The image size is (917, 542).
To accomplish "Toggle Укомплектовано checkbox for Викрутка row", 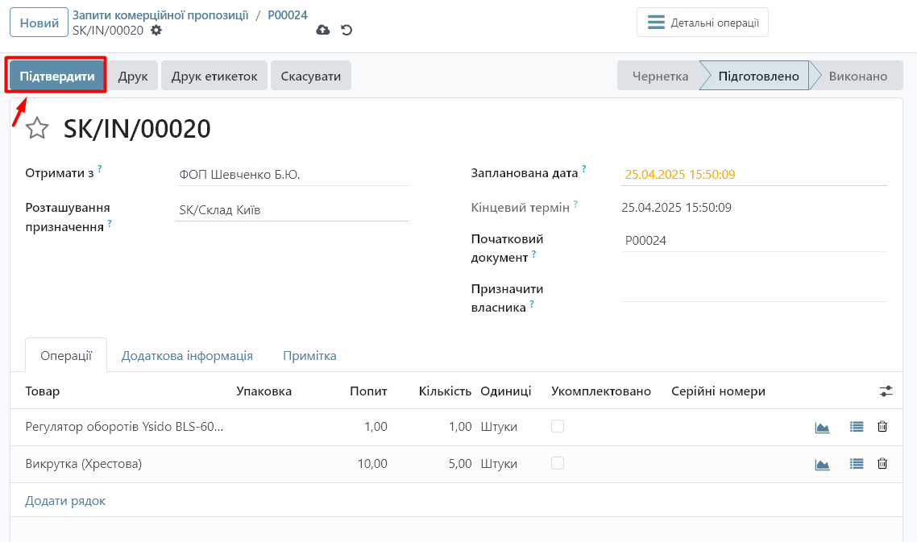I will click(x=558, y=463).
